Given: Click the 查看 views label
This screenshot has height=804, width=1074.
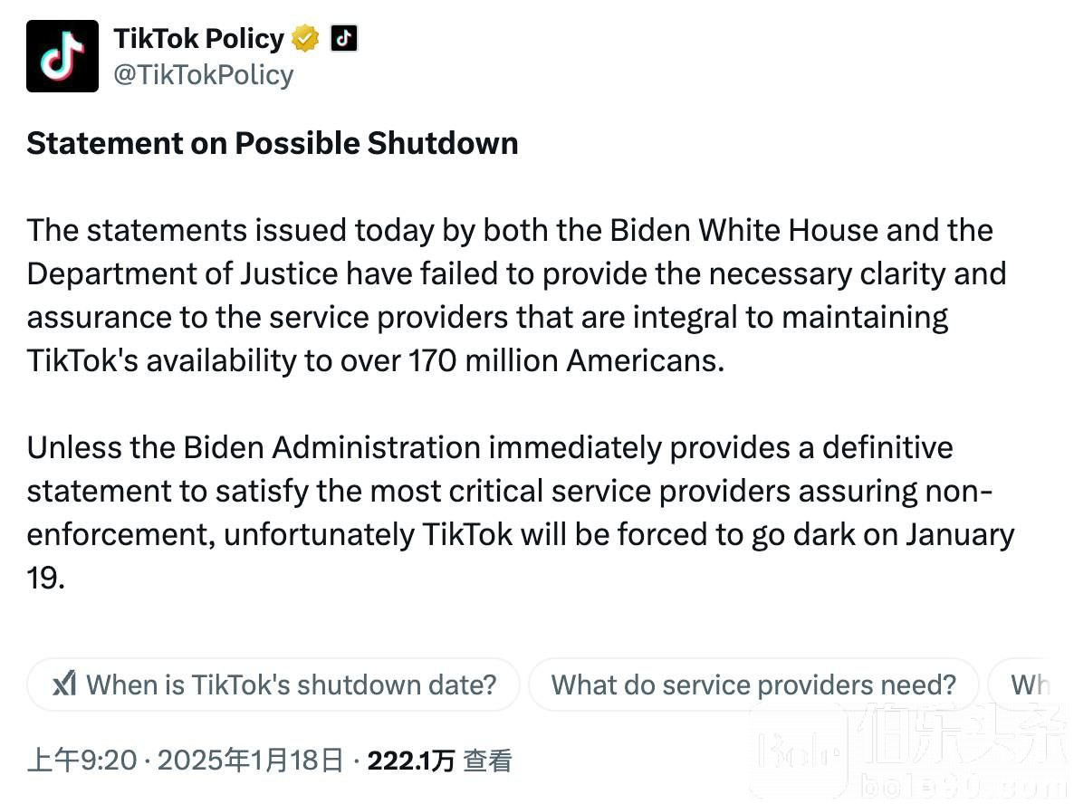Looking at the screenshot, I should (x=487, y=761).
